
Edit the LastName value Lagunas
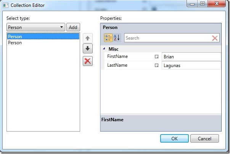point(191,65)
